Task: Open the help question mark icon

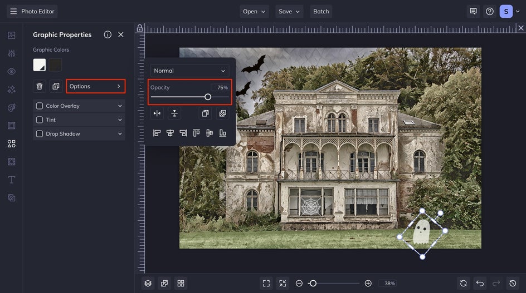Action: pyautogui.click(x=490, y=11)
